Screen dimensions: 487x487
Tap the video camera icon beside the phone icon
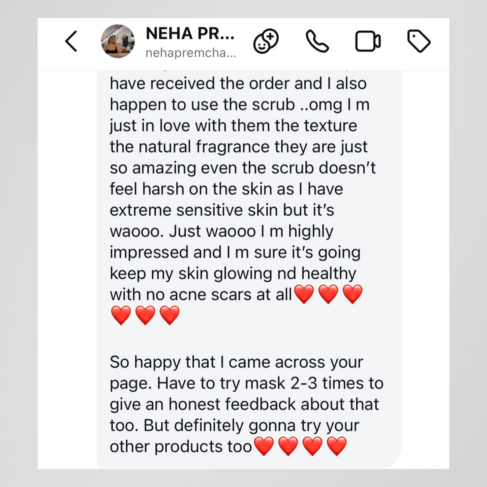tap(367, 41)
